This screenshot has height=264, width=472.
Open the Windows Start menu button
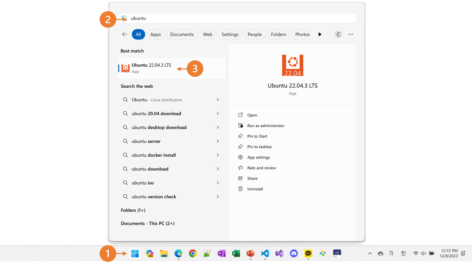tap(135, 254)
